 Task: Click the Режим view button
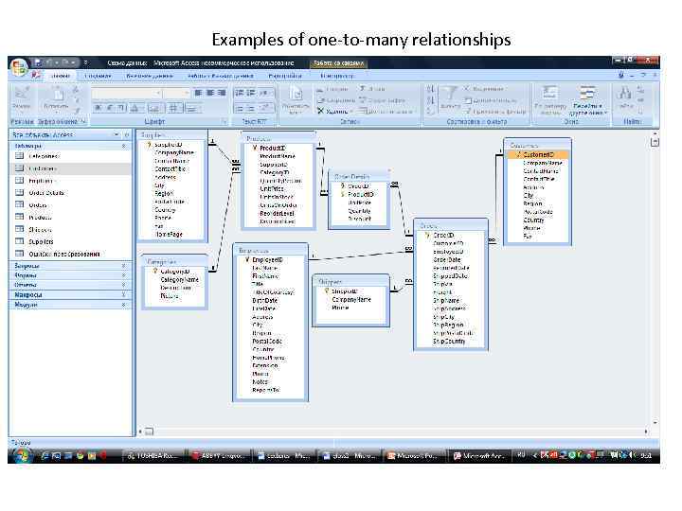[21, 98]
